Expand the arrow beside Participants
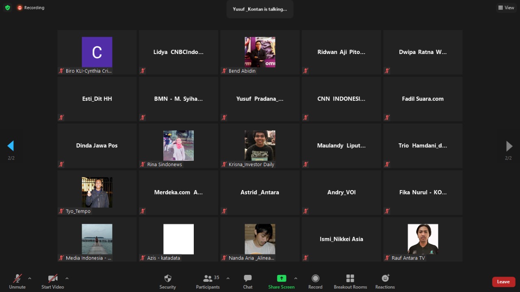 tap(228, 278)
